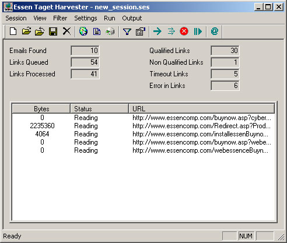Click the Error in Links label
This screenshot has height=243, width=287.
point(167,86)
